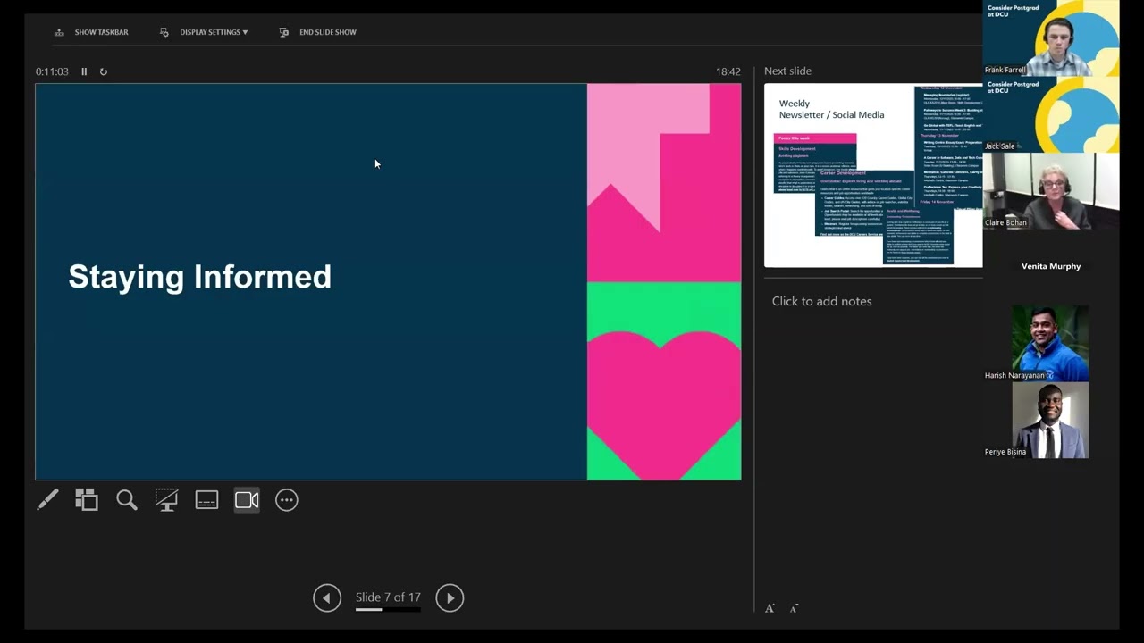Open the Display Settings dropdown

[204, 32]
